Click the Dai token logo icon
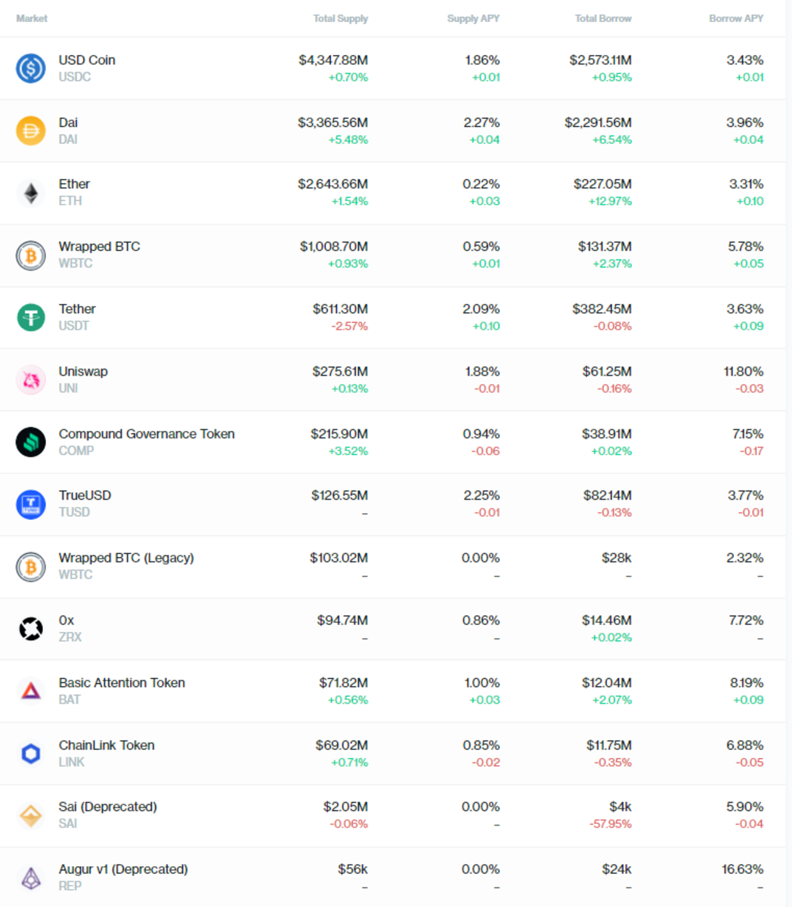Screen dimensions: 792x907 [x=31, y=130]
